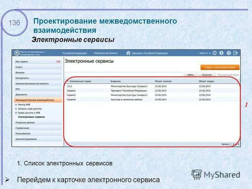Open MyShared presentation icon at bottom right
The width and height of the screenshot is (252, 189).
pyautogui.click(x=197, y=175)
